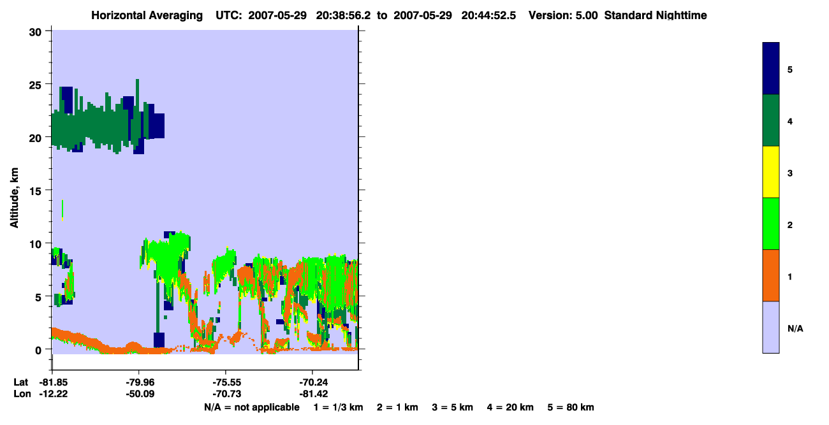Click the orange colorbar segment labeled 1

[771, 275]
